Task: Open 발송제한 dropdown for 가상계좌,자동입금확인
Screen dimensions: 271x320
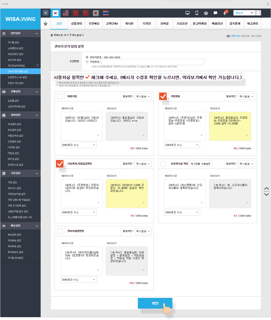Action: [143, 164]
